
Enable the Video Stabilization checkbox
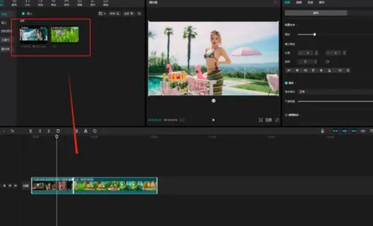pos(286,115)
